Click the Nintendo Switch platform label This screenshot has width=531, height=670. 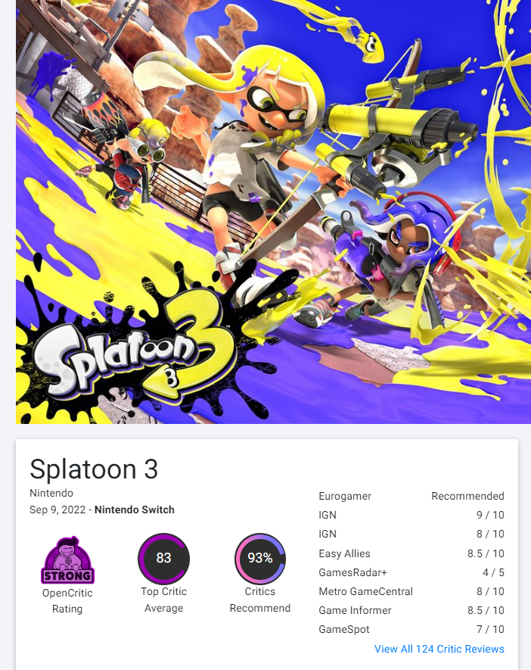click(135, 510)
